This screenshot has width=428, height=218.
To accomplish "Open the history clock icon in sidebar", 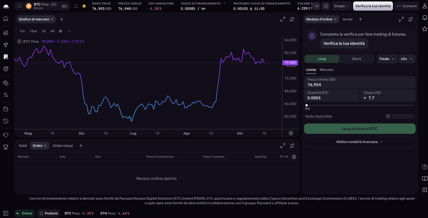I will 6,121.
